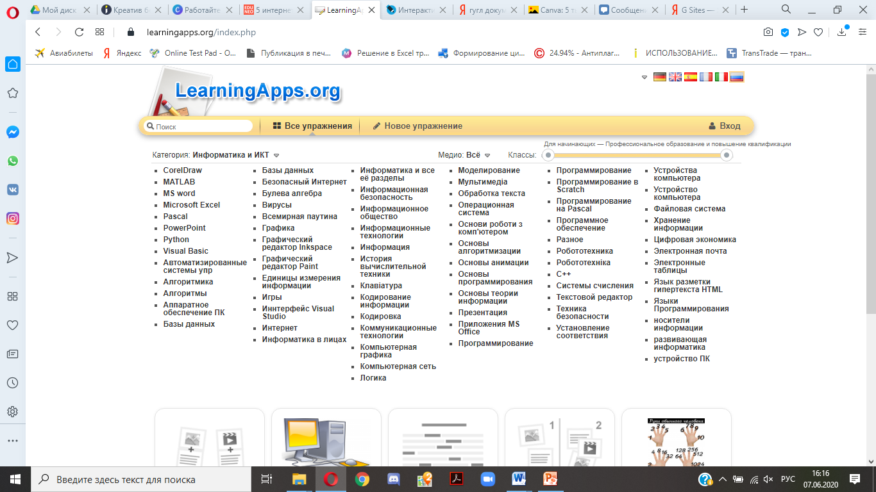876x492 pixels.
Task: Open Новое упражнение menu item
Action: [x=417, y=126]
